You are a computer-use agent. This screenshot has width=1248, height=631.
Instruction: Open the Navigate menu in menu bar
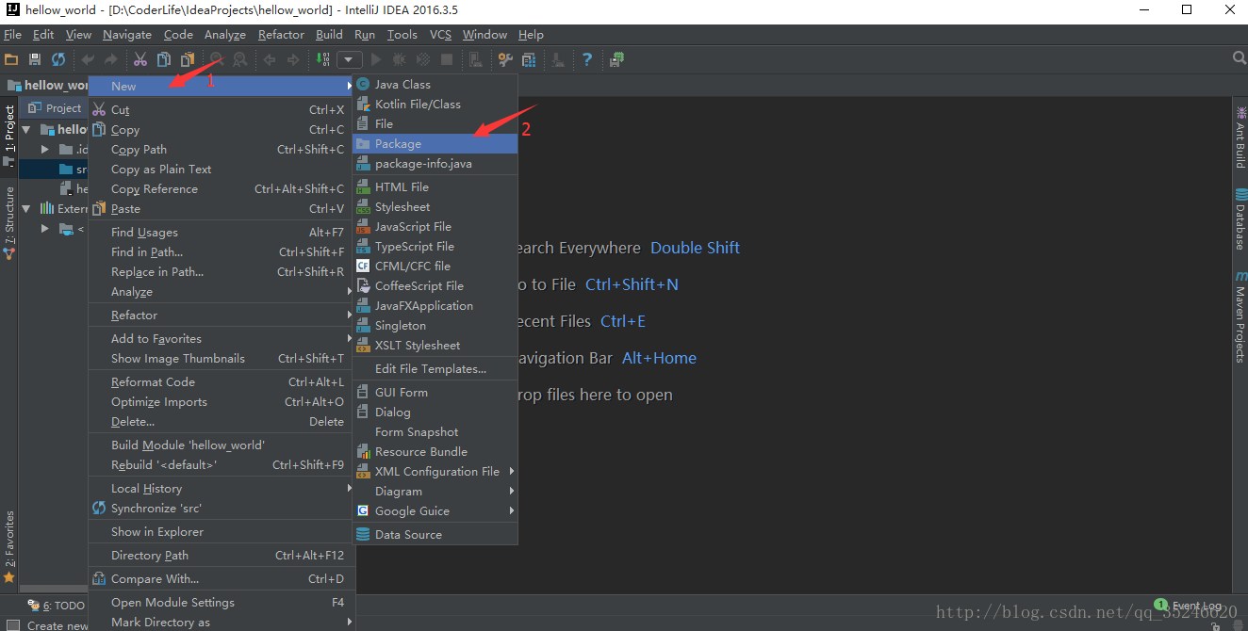[x=127, y=35]
